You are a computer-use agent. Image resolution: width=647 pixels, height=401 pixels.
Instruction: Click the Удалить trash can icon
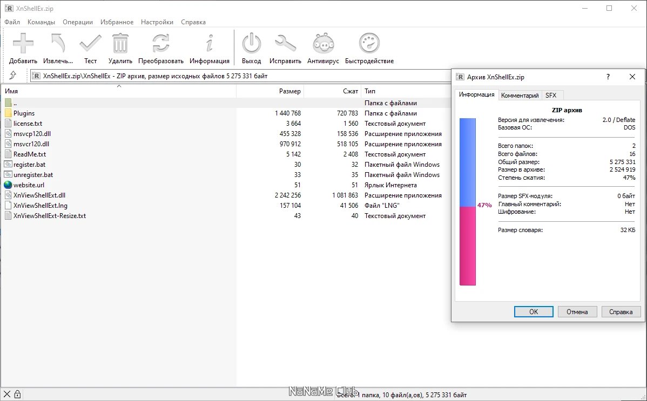(120, 43)
